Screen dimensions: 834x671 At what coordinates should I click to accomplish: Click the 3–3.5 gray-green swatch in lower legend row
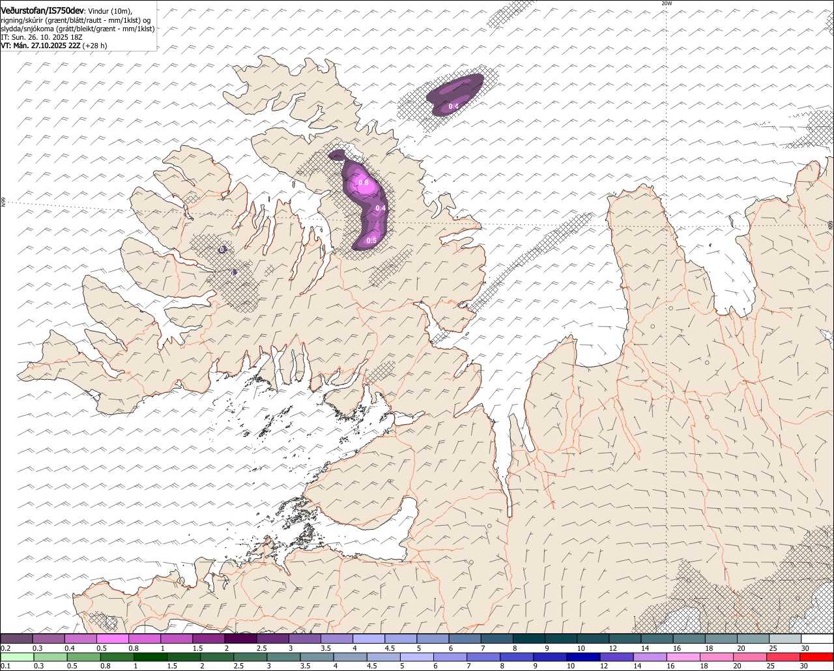point(283,657)
